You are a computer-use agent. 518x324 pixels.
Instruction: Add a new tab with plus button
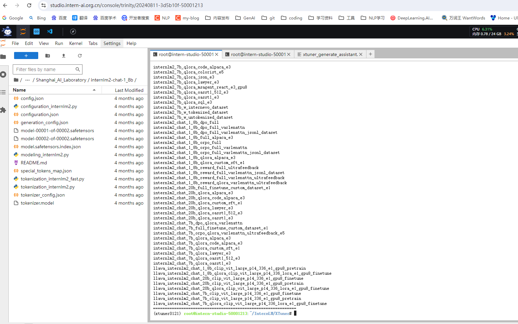[370, 54]
